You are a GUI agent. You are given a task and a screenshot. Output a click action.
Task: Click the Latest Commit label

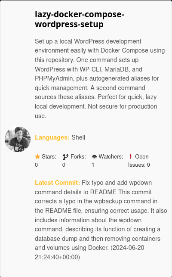[58, 183]
